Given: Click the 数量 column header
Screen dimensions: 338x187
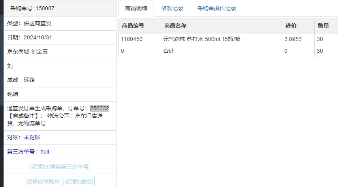Looking at the screenshot, I should pyautogui.click(x=326, y=26).
